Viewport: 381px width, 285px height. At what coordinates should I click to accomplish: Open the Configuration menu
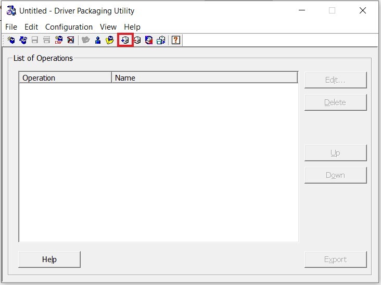tap(69, 27)
